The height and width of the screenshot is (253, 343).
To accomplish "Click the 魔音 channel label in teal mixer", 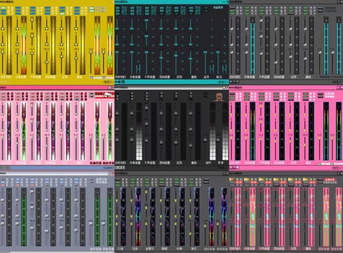I will click(x=194, y=77).
